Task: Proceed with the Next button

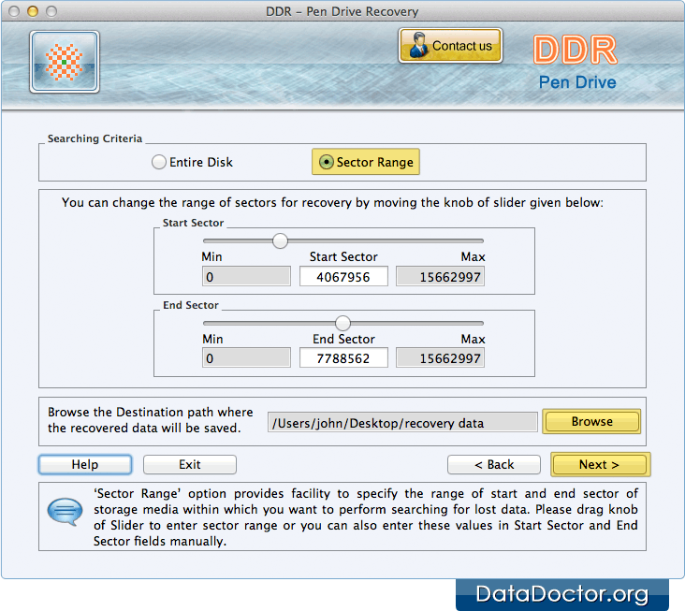Action: (x=599, y=465)
